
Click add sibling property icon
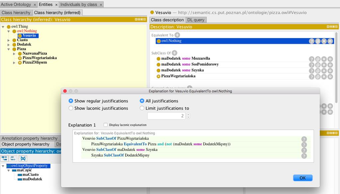coord(13,159)
